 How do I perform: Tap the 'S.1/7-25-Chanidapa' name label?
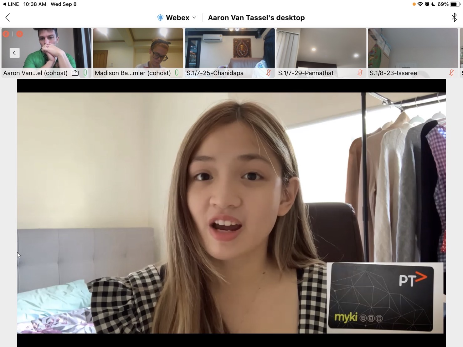pos(215,73)
